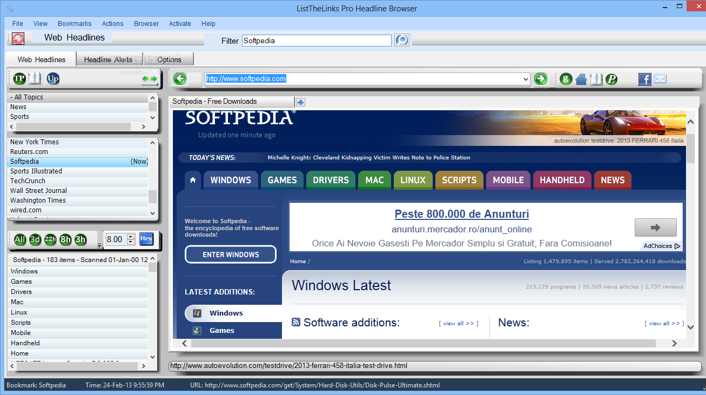706x395 pixels.
Task: Select Reuters.com in the sources list
Action: 78,152
